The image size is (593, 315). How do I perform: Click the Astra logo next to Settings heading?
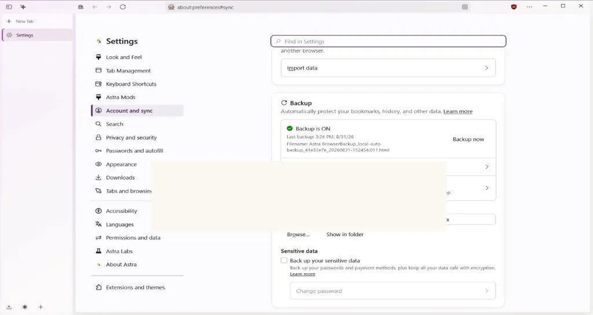click(x=98, y=41)
